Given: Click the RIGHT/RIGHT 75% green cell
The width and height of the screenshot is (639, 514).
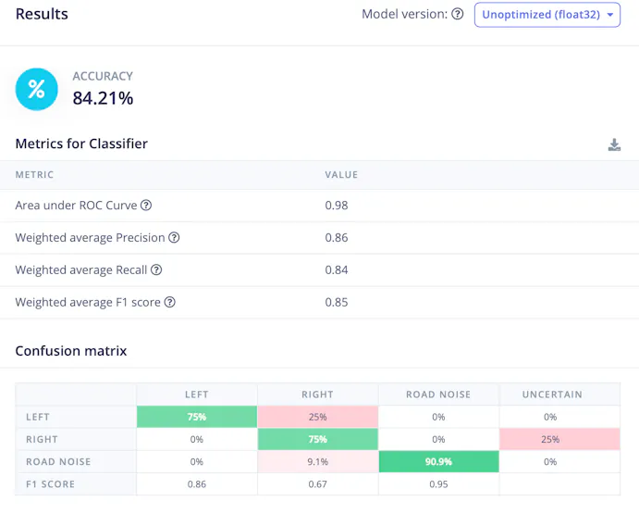Looking at the screenshot, I should click(x=318, y=439).
